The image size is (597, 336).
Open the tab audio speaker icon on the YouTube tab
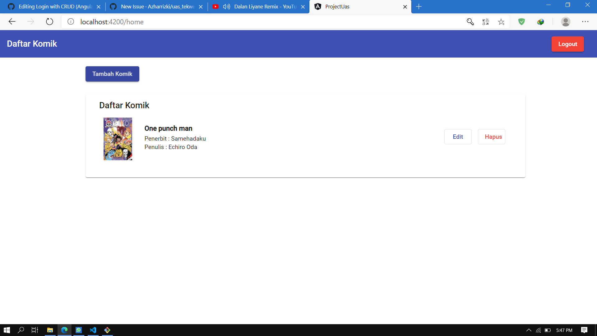pyautogui.click(x=226, y=7)
